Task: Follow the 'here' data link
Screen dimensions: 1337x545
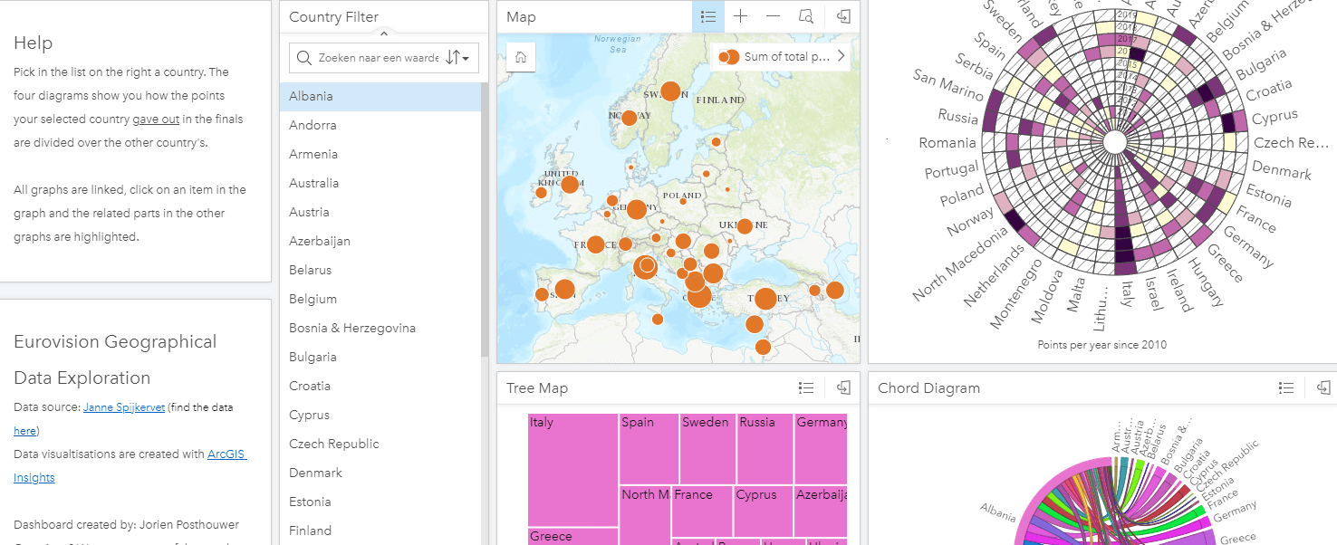Action: pyautogui.click(x=24, y=431)
